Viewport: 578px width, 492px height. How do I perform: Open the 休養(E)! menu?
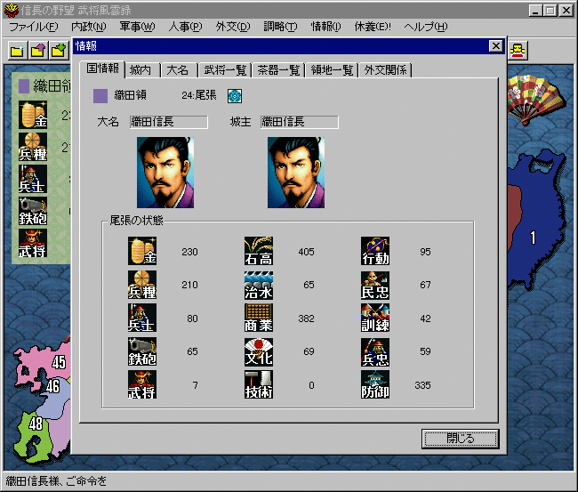(x=373, y=27)
